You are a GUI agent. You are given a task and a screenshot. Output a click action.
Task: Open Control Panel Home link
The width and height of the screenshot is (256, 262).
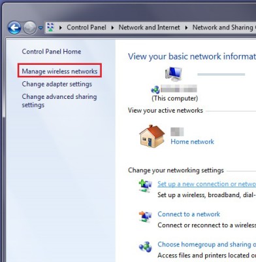pos(52,52)
